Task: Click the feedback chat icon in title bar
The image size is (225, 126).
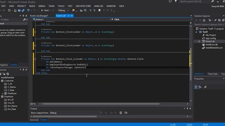Action: [170, 1]
